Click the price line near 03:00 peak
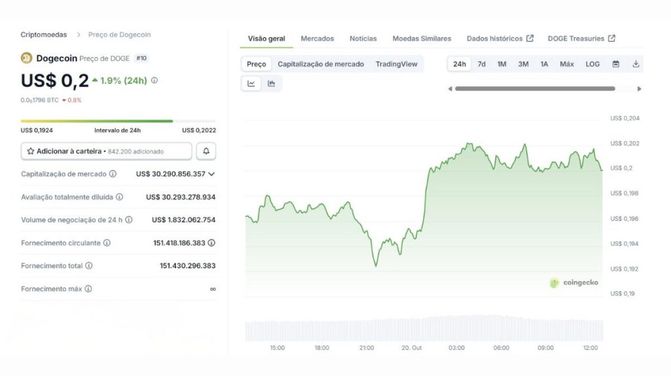 click(x=469, y=144)
